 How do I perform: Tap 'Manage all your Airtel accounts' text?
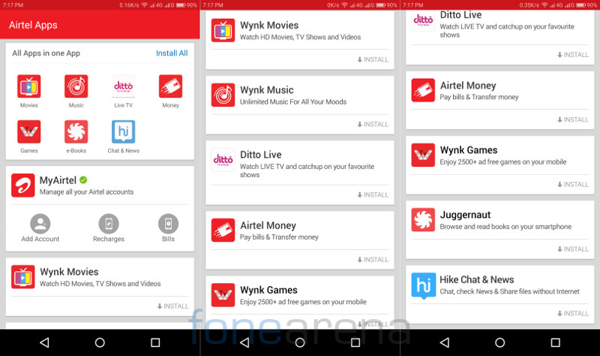(x=86, y=192)
